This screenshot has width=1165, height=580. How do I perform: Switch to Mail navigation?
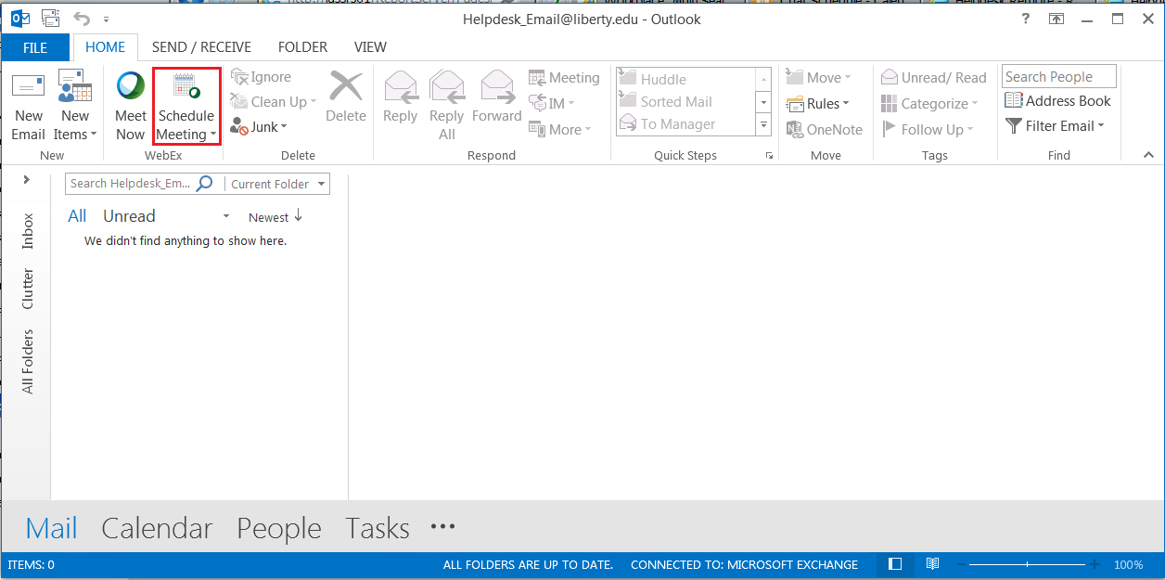click(x=51, y=528)
